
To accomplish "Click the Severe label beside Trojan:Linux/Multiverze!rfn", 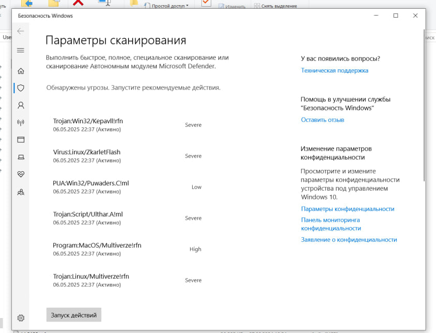I will [x=193, y=280].
